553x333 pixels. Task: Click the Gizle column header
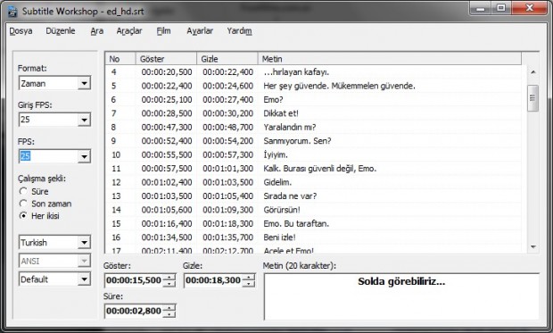click(x=227, y=59)
